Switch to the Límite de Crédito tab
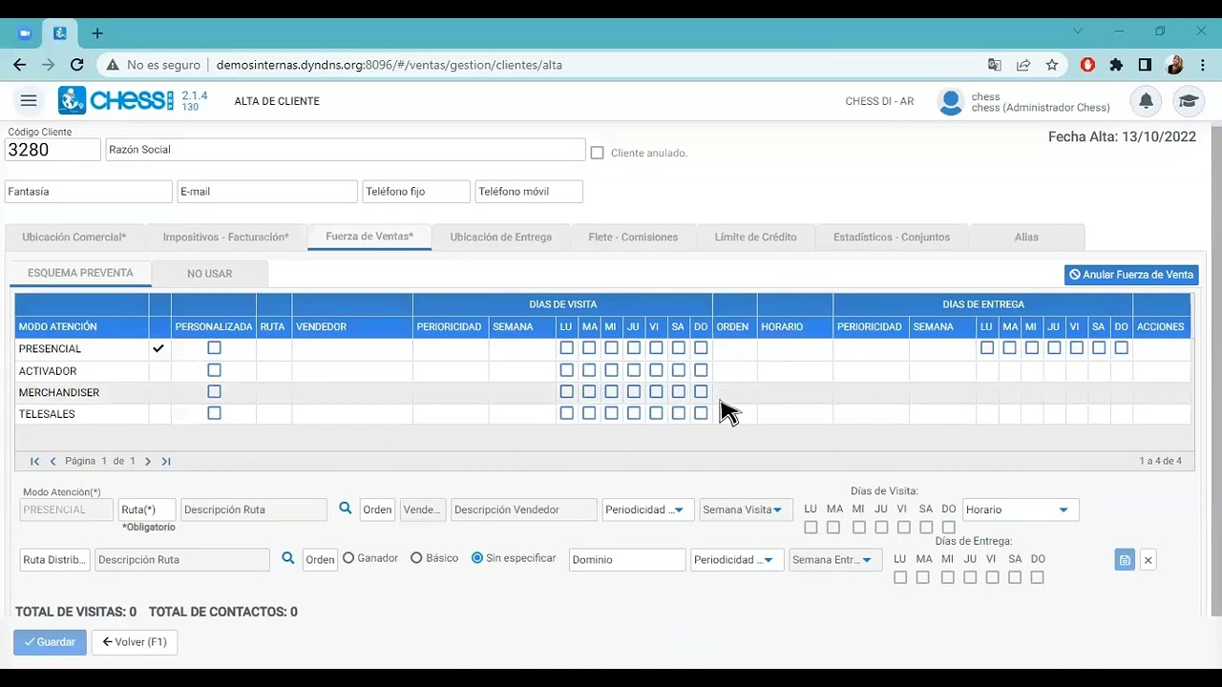 point(755,237)
